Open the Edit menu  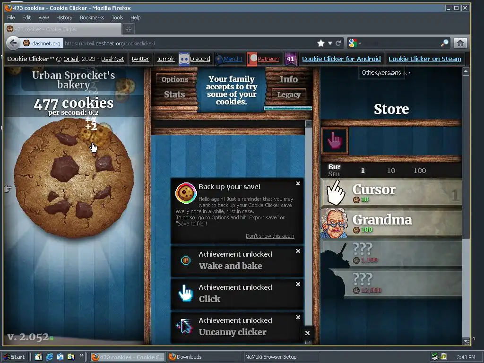[x=26, y=17]
